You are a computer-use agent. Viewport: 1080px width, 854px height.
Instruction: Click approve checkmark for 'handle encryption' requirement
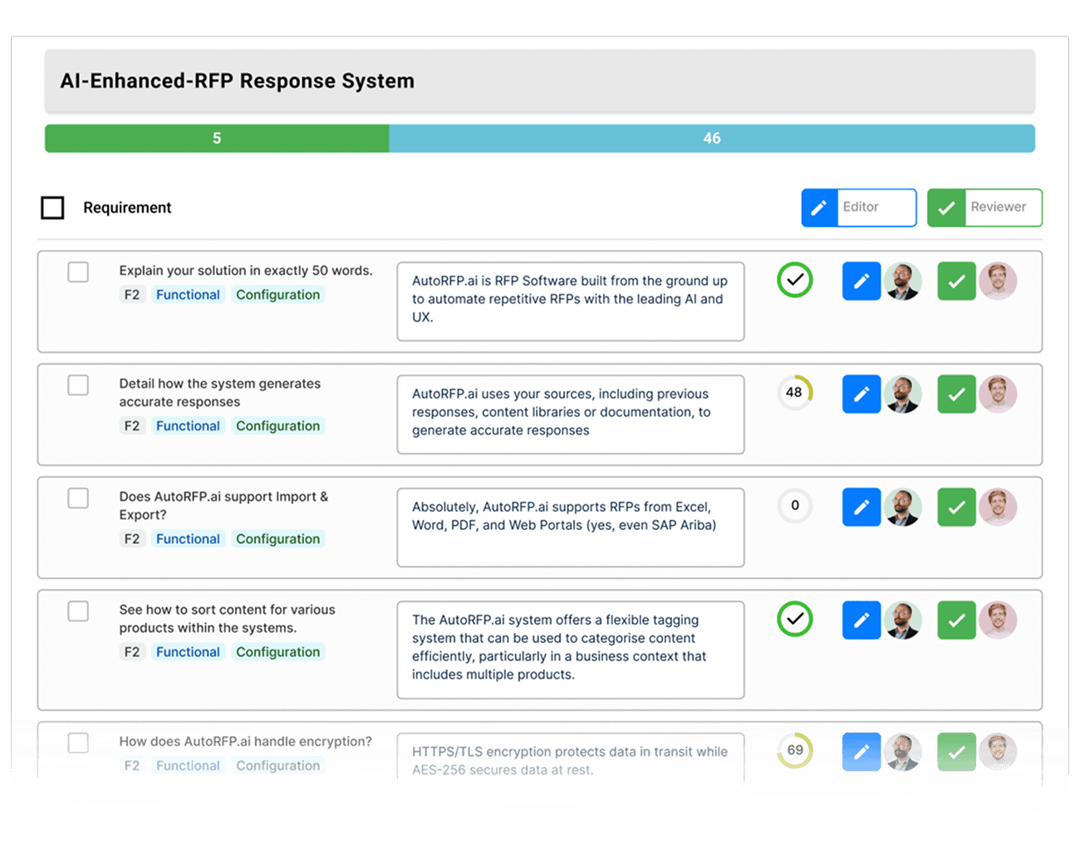pyautogui.click(x=956, y=752)
